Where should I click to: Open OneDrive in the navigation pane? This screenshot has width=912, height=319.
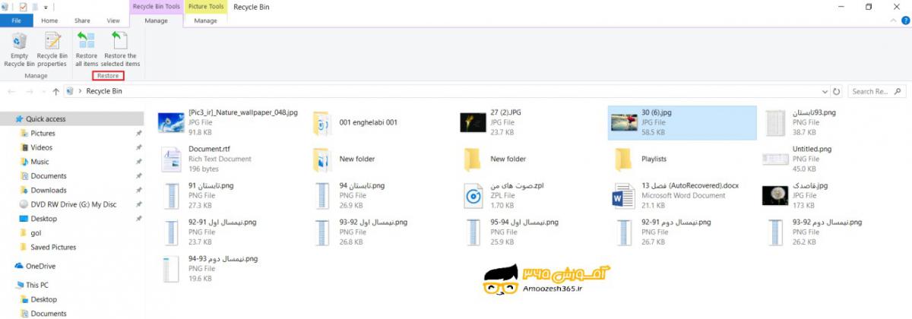(x=41, y=266)
